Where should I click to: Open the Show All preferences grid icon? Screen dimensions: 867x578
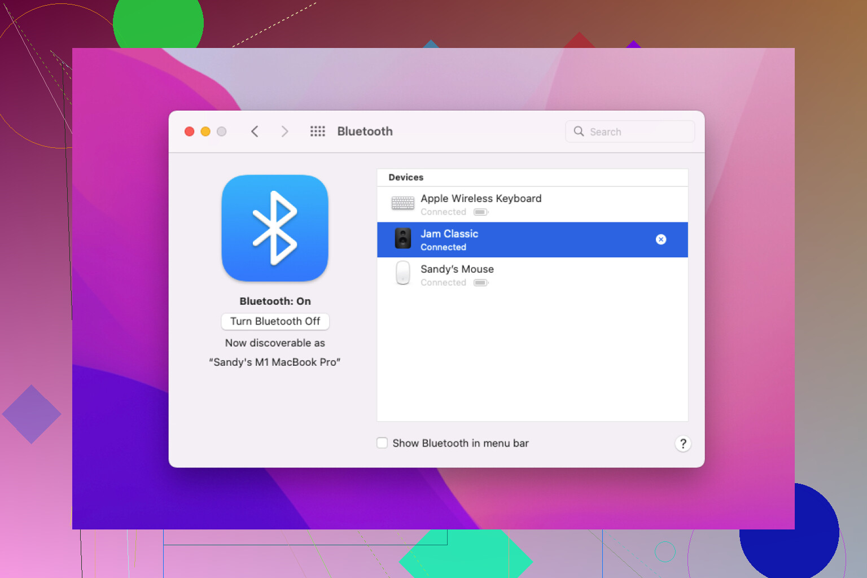(318, 131)
